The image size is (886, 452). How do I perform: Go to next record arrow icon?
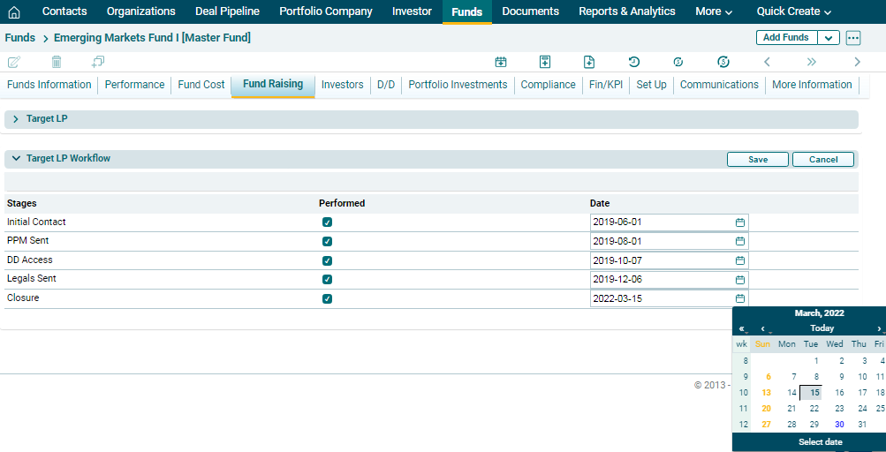tap(857, 62)
